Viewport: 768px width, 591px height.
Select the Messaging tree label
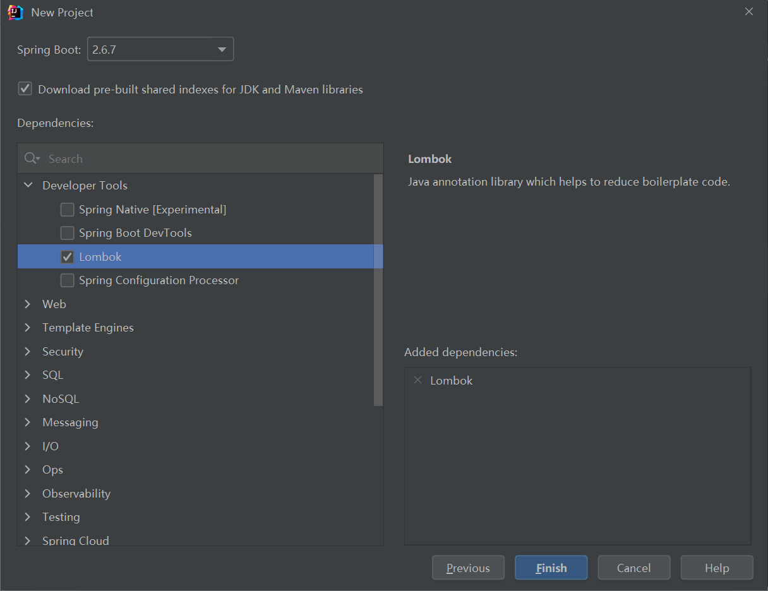coord(70,422)
